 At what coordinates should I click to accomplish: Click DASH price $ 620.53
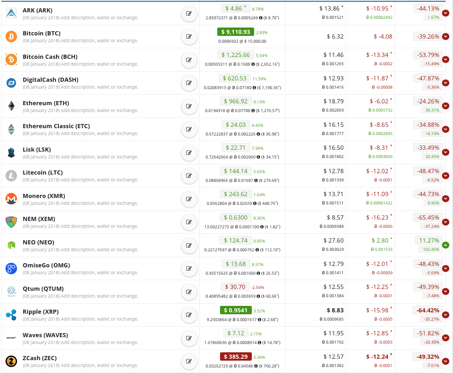235,78
